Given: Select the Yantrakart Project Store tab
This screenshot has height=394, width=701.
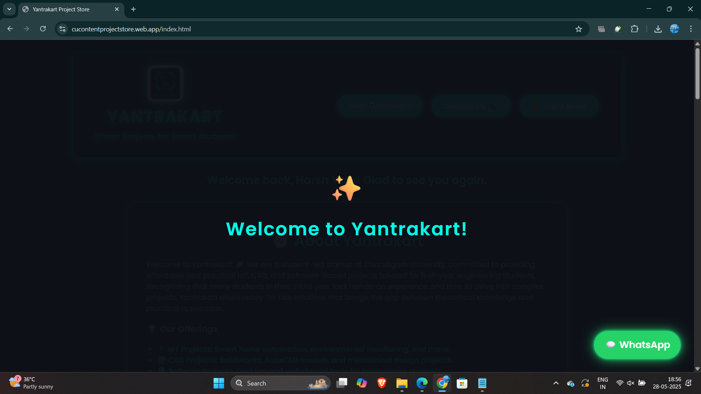Looking at the screenshot, I should click(x=61, y=9).
